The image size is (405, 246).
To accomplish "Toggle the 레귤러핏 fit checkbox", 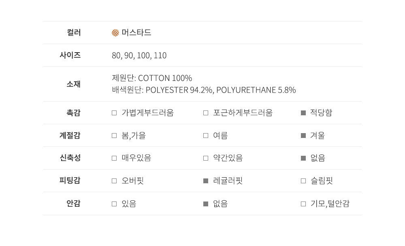I will click(x=206, y=181).
